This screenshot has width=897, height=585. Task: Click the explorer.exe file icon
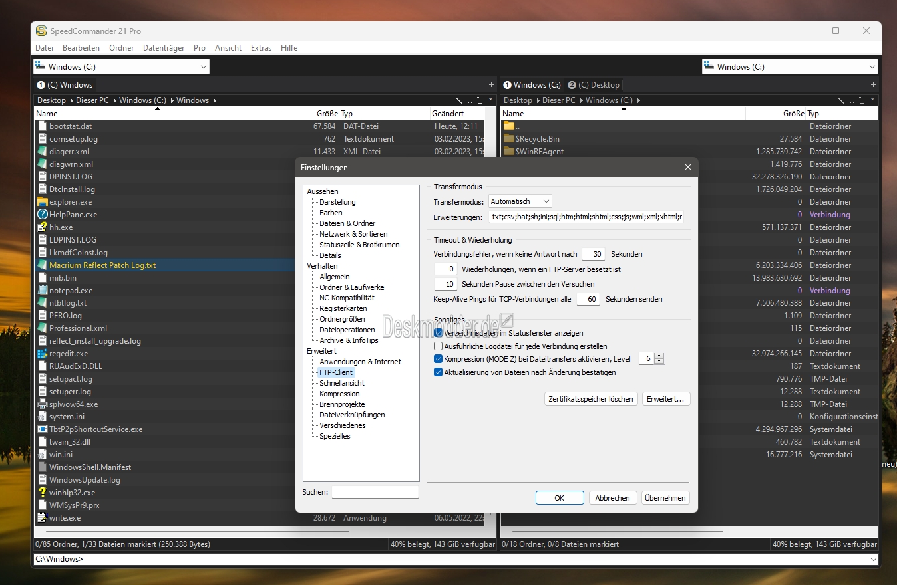click(x=43, y=202)
